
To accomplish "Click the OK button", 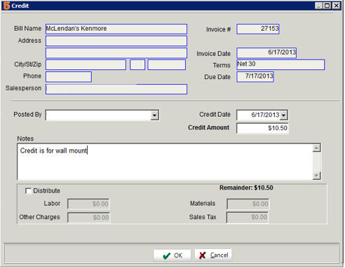I will [172, 255].
